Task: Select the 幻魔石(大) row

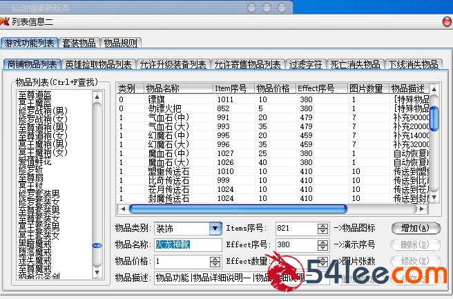Action: click(x=273, y=144)
